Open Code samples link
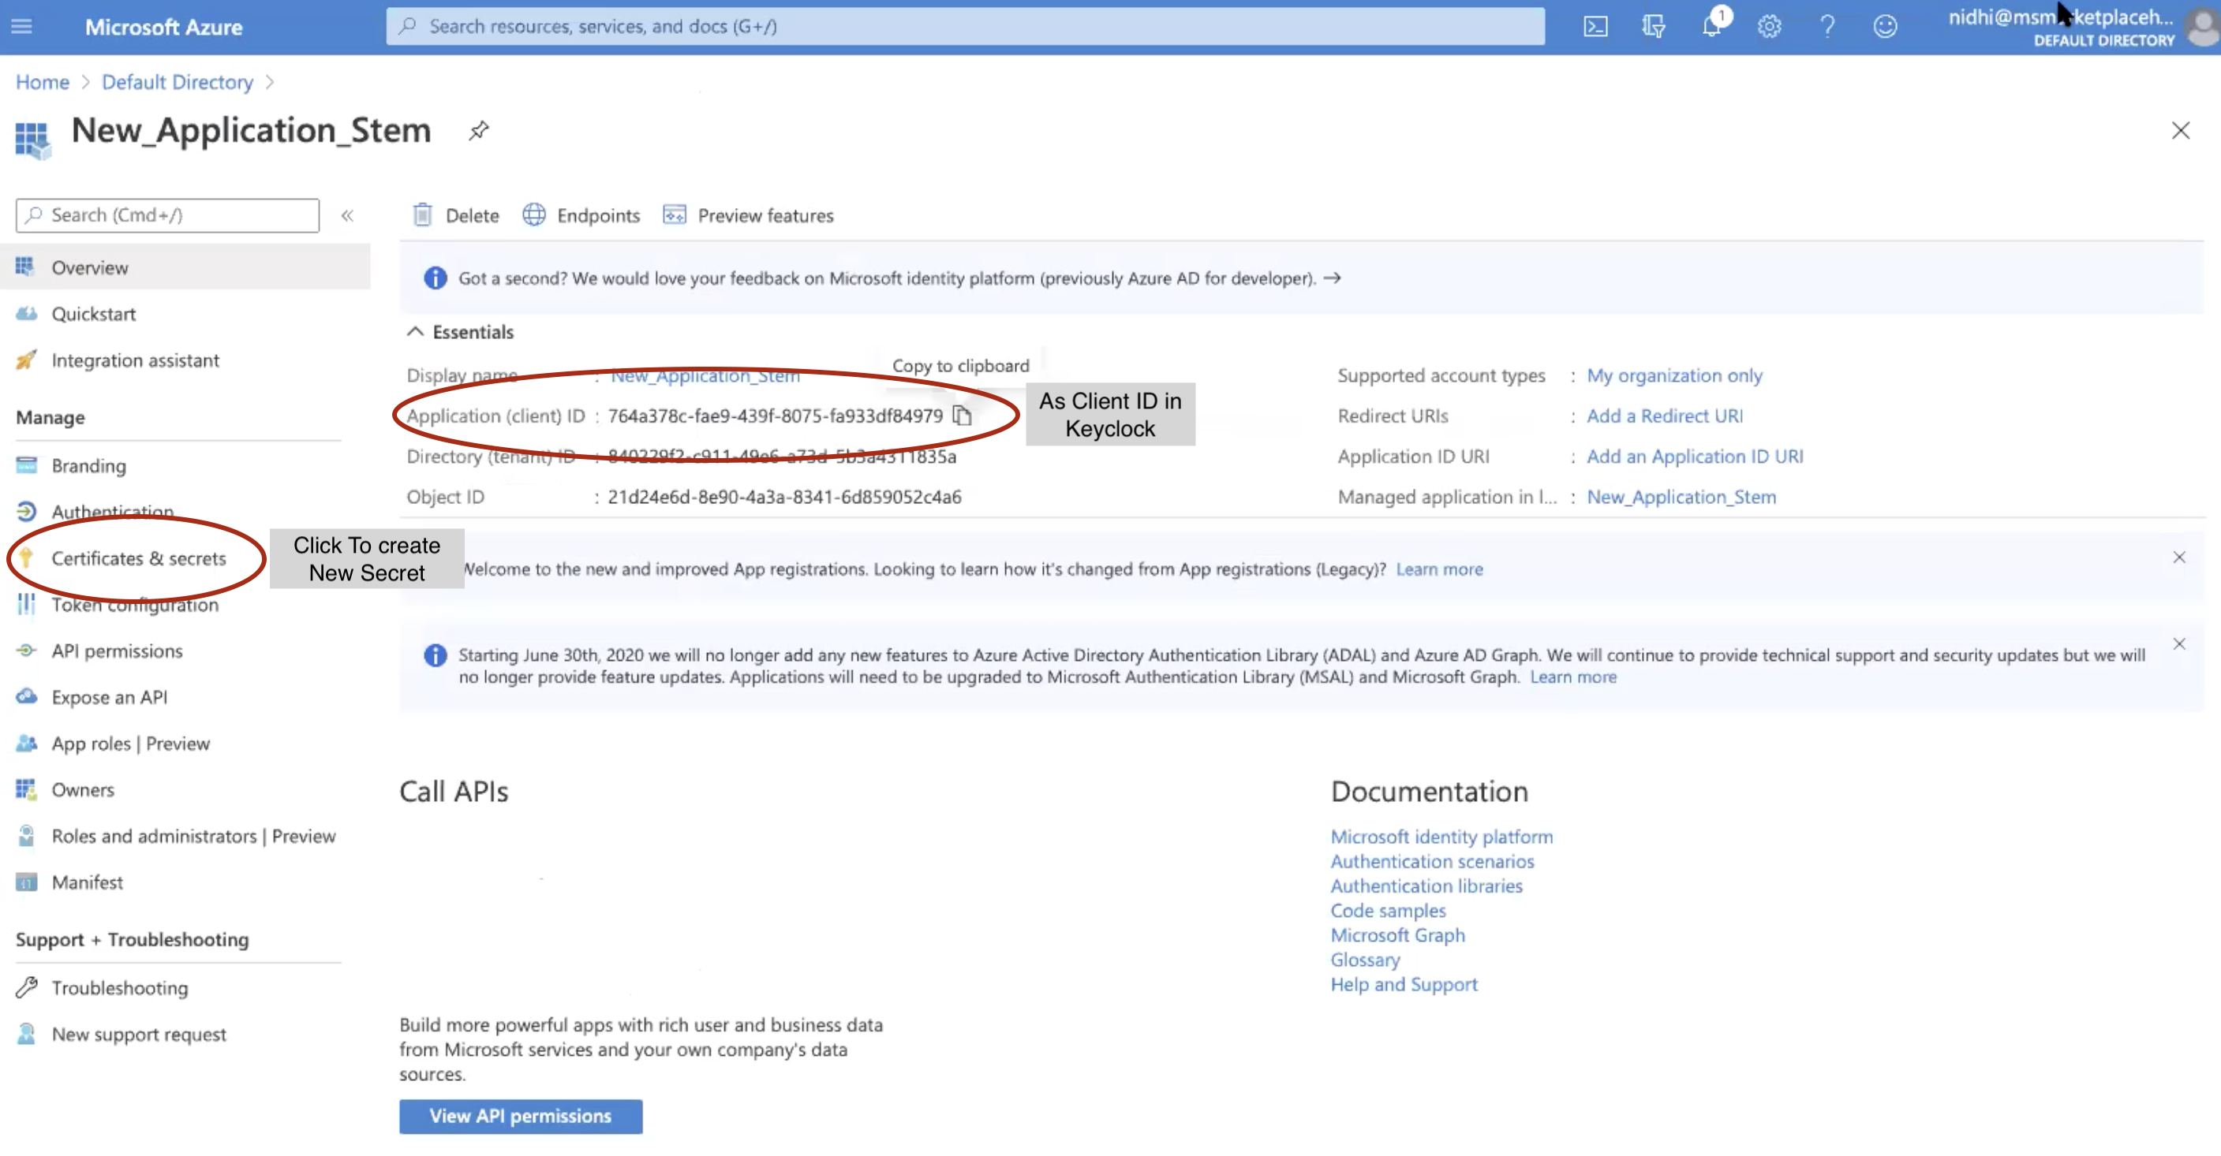The width and height of the screenshot is (2221, 1156). click(x=1387, y=911)
